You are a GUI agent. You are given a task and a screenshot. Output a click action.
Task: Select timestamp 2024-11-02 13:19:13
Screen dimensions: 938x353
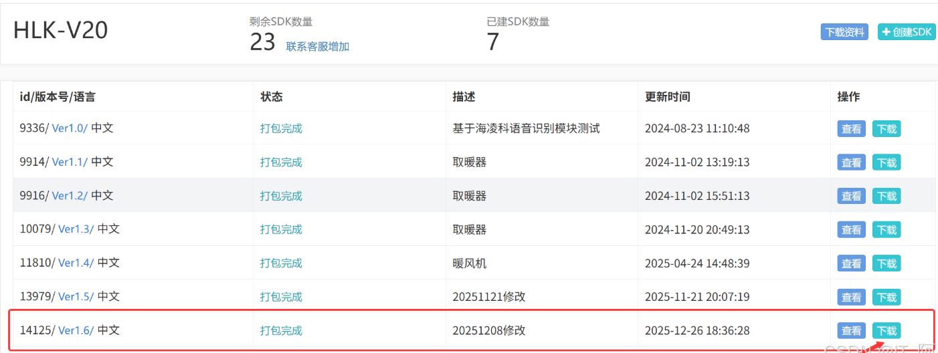(x=697, y=162)
